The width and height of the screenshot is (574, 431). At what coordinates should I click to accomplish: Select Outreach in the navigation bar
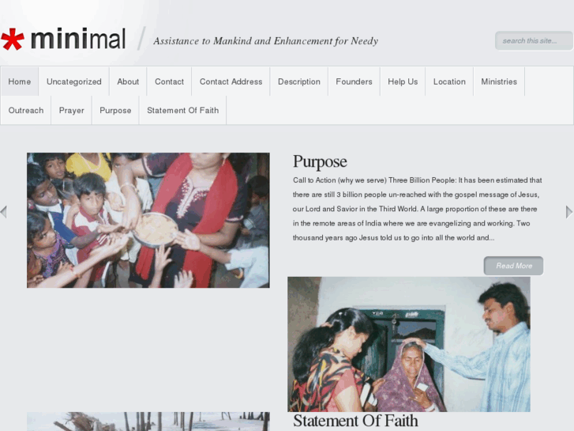(x=25, y=111)
